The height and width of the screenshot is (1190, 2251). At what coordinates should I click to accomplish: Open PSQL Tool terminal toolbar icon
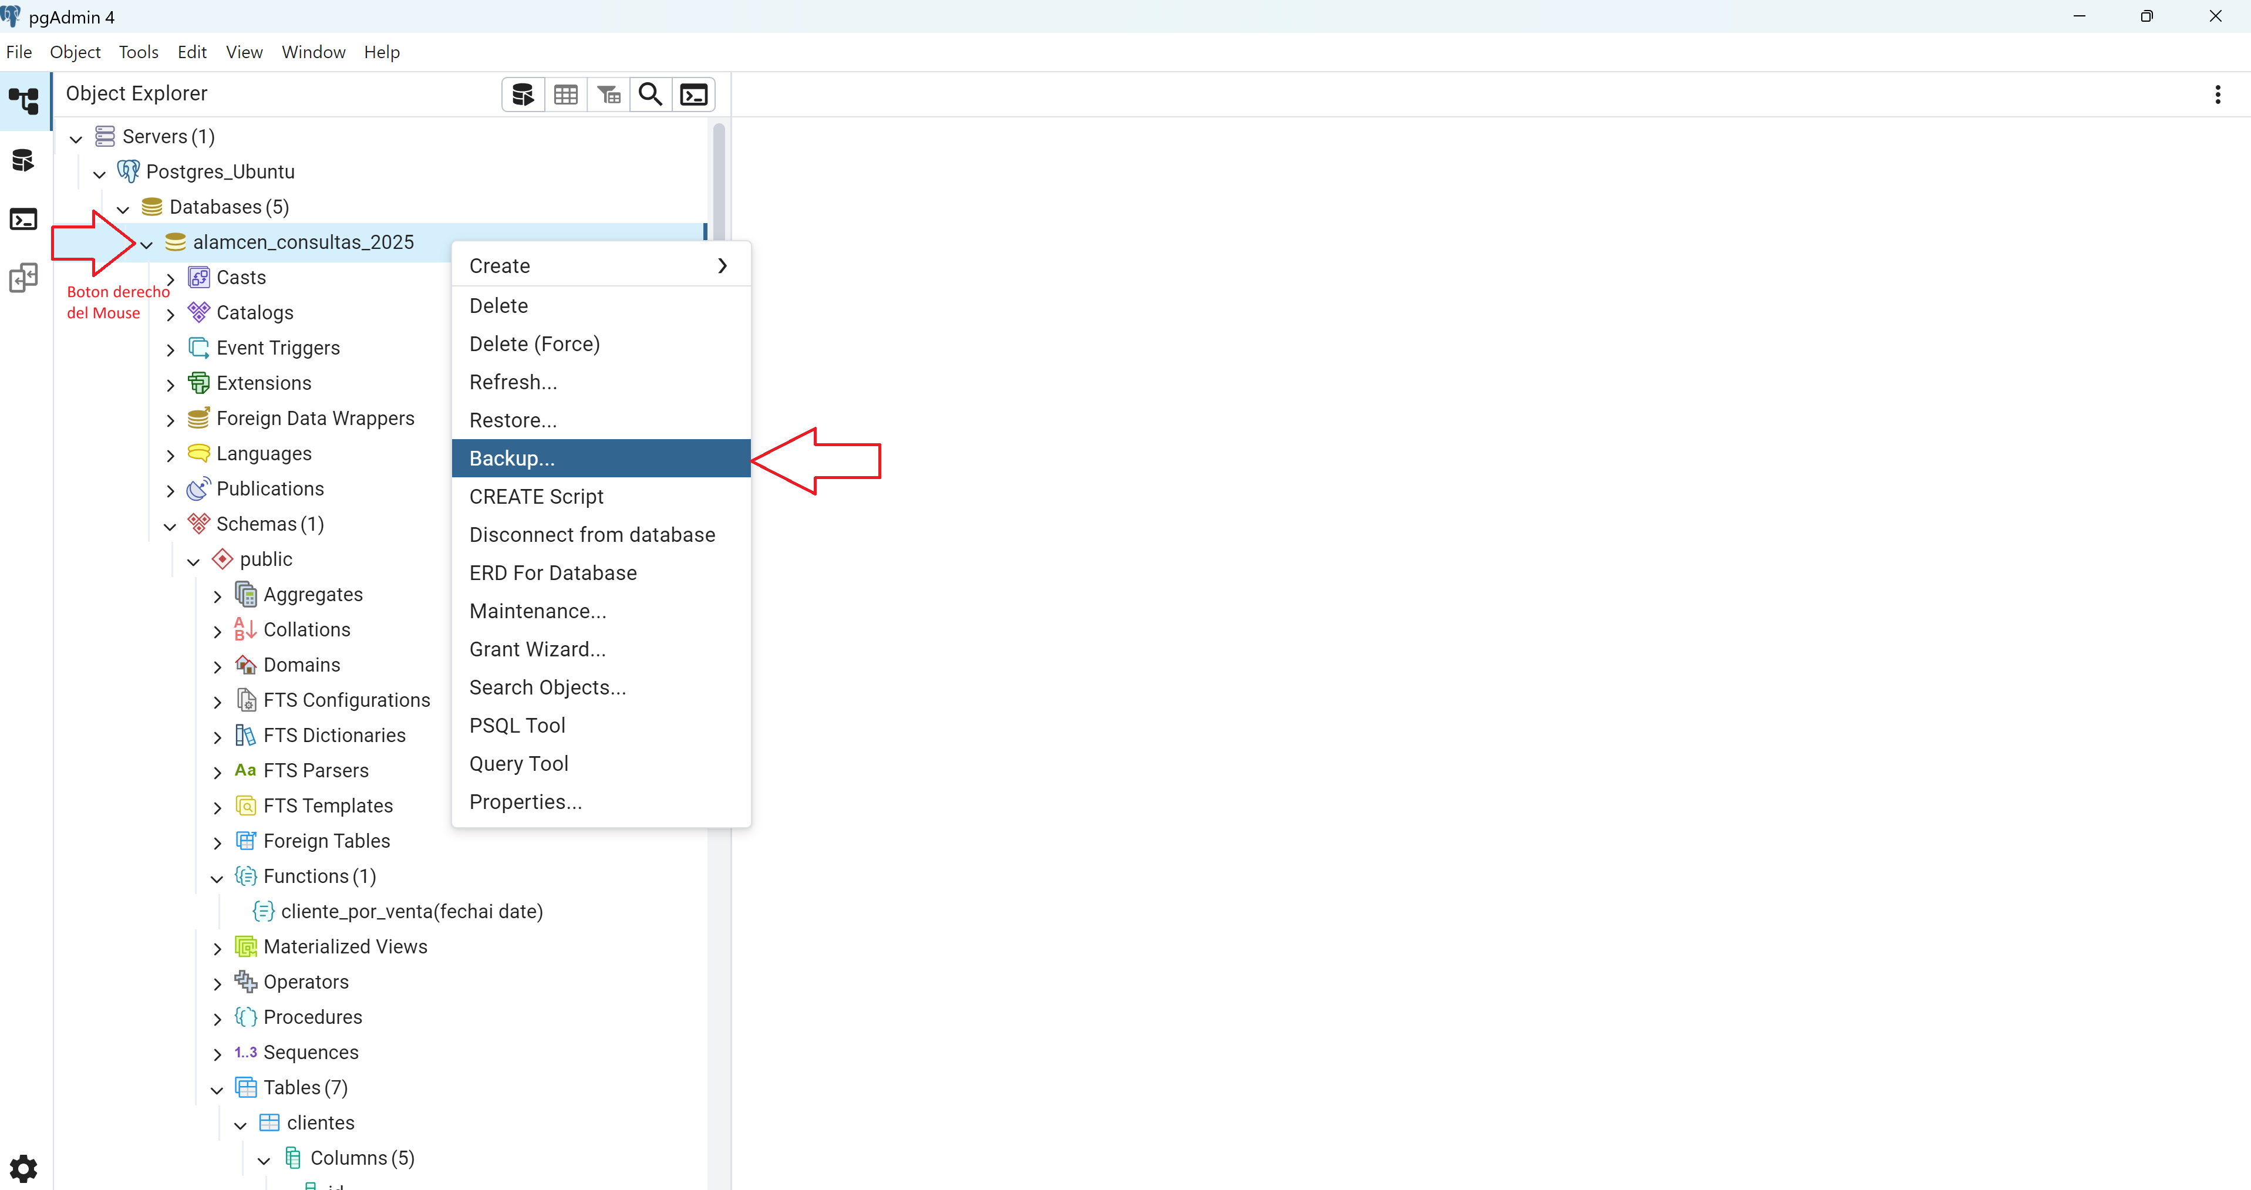pyautogui.click(x=694, y=95)
